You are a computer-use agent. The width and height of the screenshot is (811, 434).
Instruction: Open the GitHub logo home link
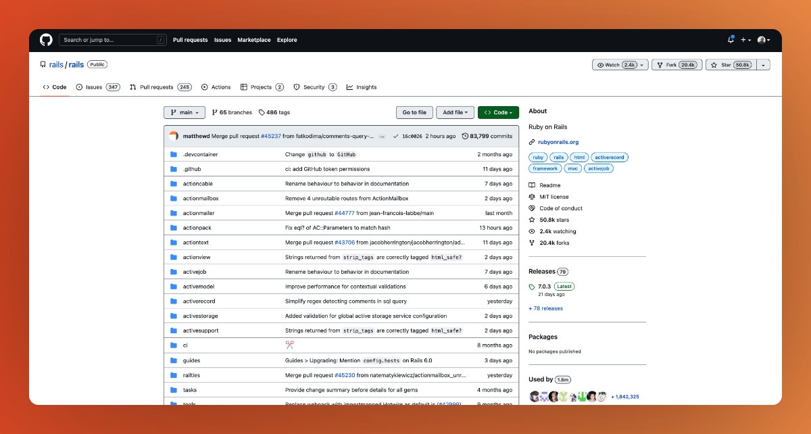tap(46, 40)
